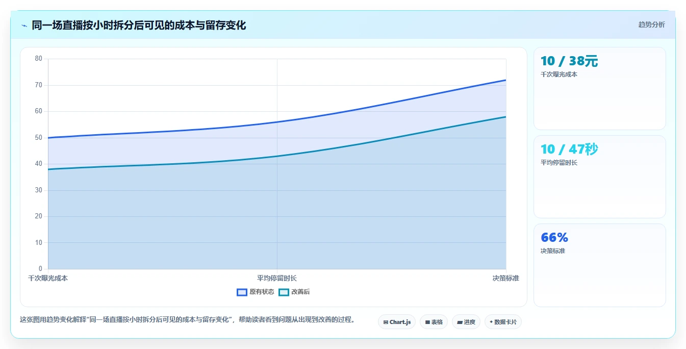Toggle the 原有状态 legend entry

(x=256, y=292)
